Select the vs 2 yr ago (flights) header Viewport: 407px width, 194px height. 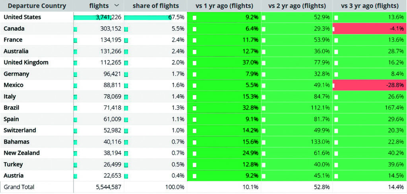click(x=297, y=6)
